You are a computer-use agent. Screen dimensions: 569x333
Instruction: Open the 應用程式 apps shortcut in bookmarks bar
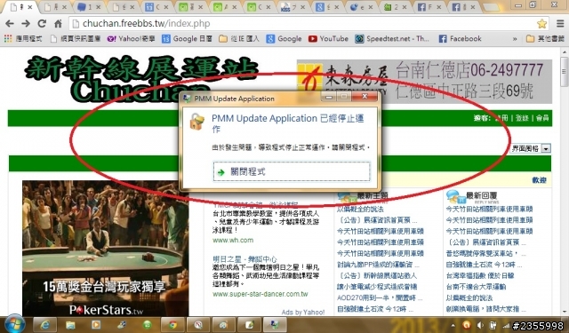23,39
